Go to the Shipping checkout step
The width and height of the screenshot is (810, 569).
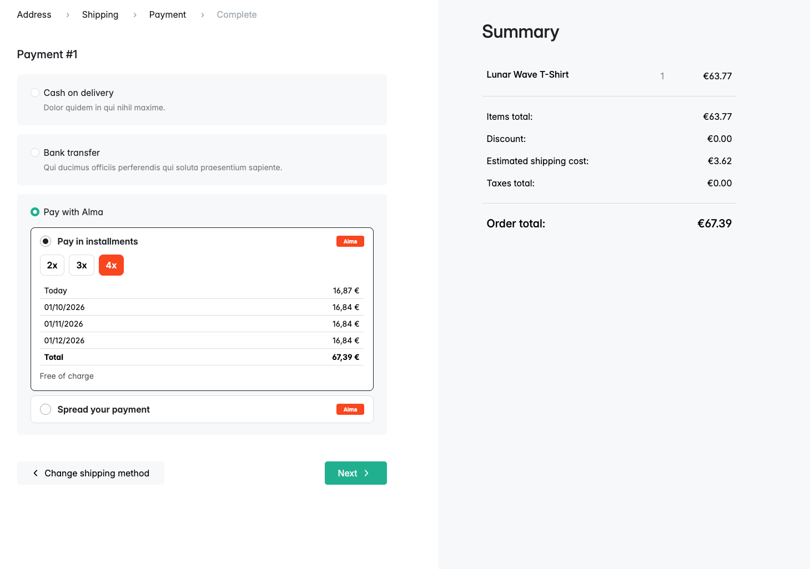coord(100,14)
